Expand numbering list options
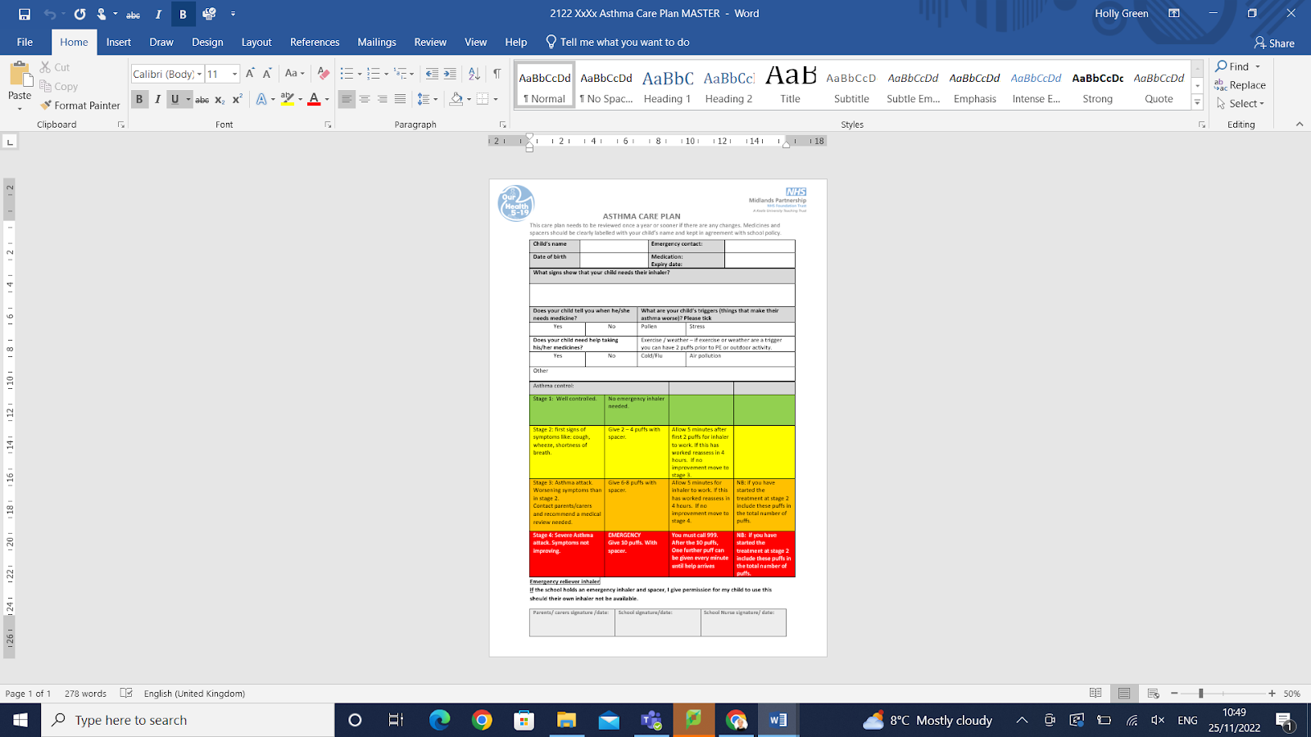This screenshot has height=737, width=1311. [x=387, y=74]
